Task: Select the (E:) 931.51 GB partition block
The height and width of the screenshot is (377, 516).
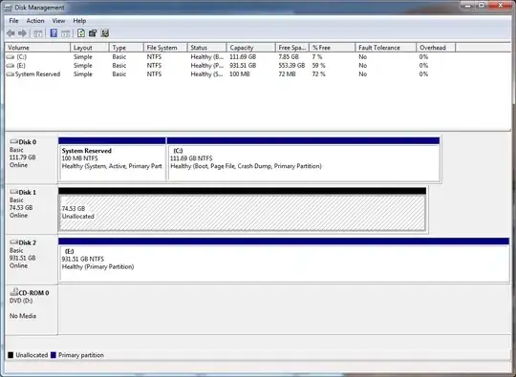Action: [284, 260]
